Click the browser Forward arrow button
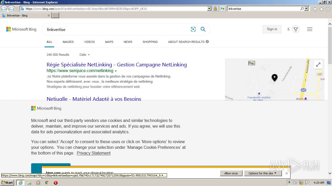Viewport: 332px width, 186px height. 11,9
